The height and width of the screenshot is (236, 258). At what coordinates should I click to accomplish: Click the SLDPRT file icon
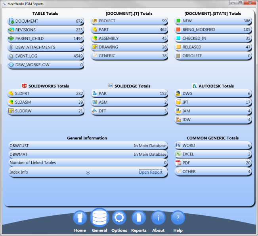point(11,93)
